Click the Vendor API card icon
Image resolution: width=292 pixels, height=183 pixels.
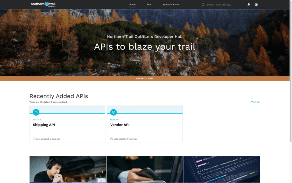click(114, 112)
